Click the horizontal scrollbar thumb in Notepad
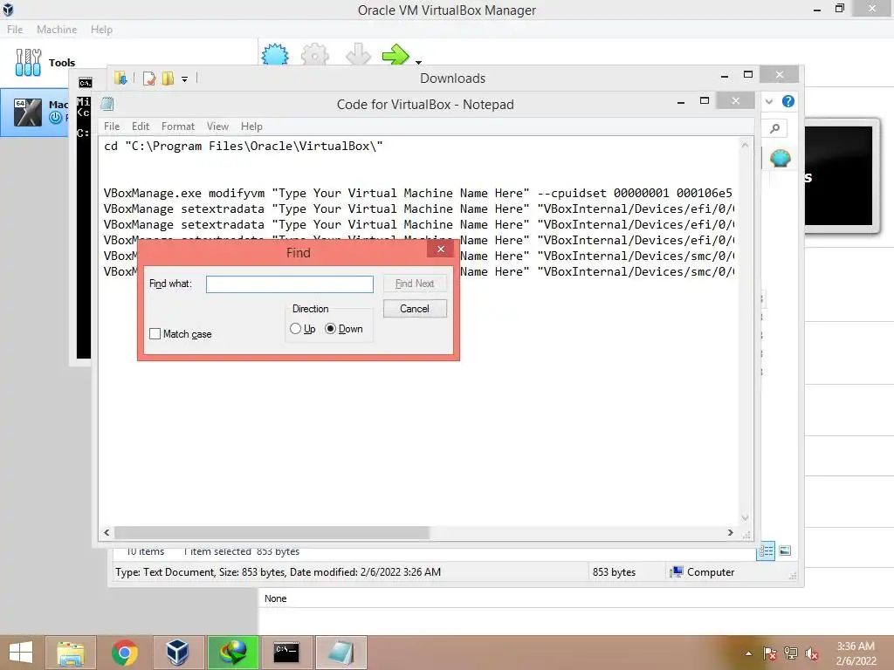 272,533
